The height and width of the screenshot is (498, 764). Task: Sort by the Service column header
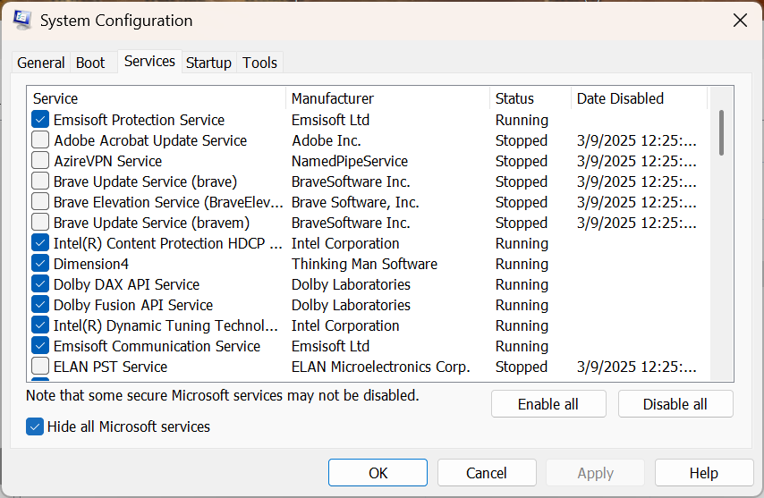pos(157,98)
